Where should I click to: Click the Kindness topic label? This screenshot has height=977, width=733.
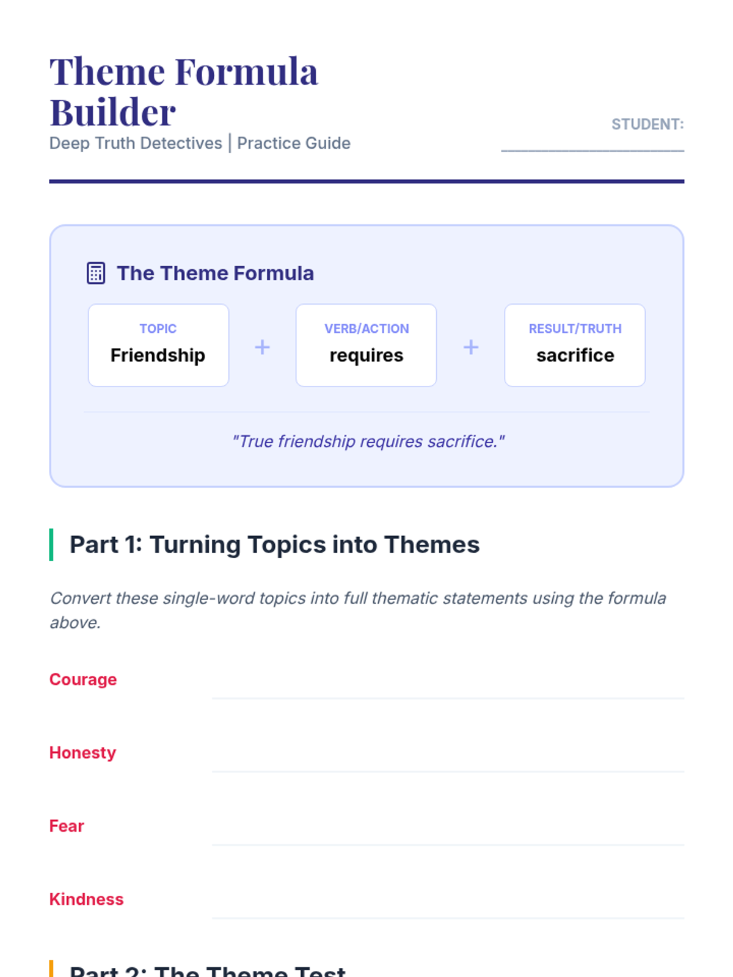click(86, 899)
